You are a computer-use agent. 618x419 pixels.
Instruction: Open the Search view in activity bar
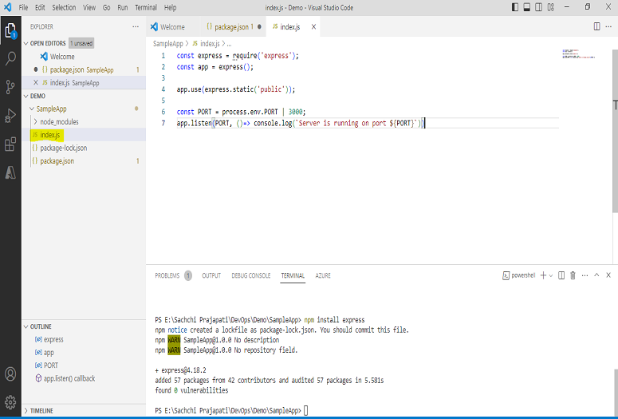pos(10,58)
